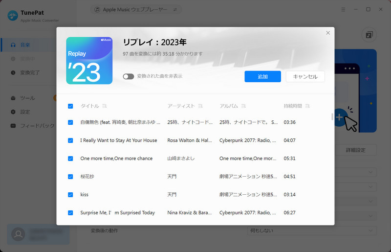Click the music note icon in source selector
Screen dimensions: 391x252
[97, 9]
